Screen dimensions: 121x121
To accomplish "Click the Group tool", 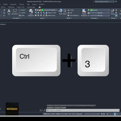I will pos(113,12).
